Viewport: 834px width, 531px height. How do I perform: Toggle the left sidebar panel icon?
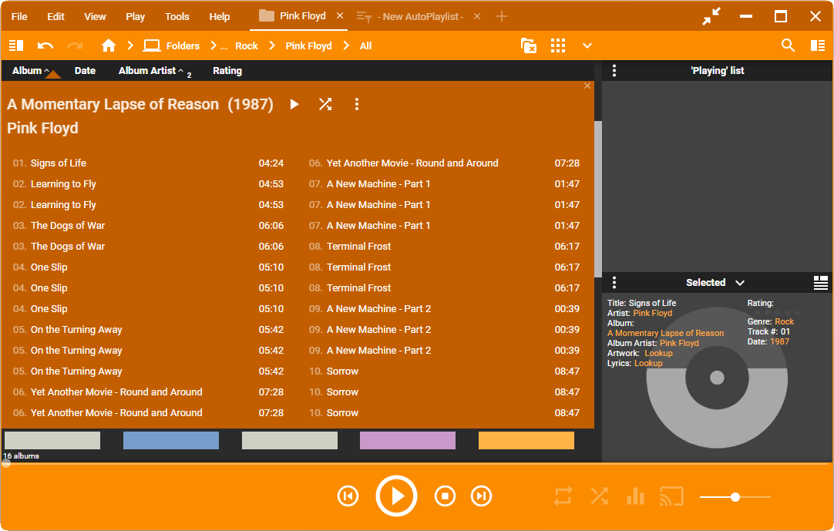(16, 45)
